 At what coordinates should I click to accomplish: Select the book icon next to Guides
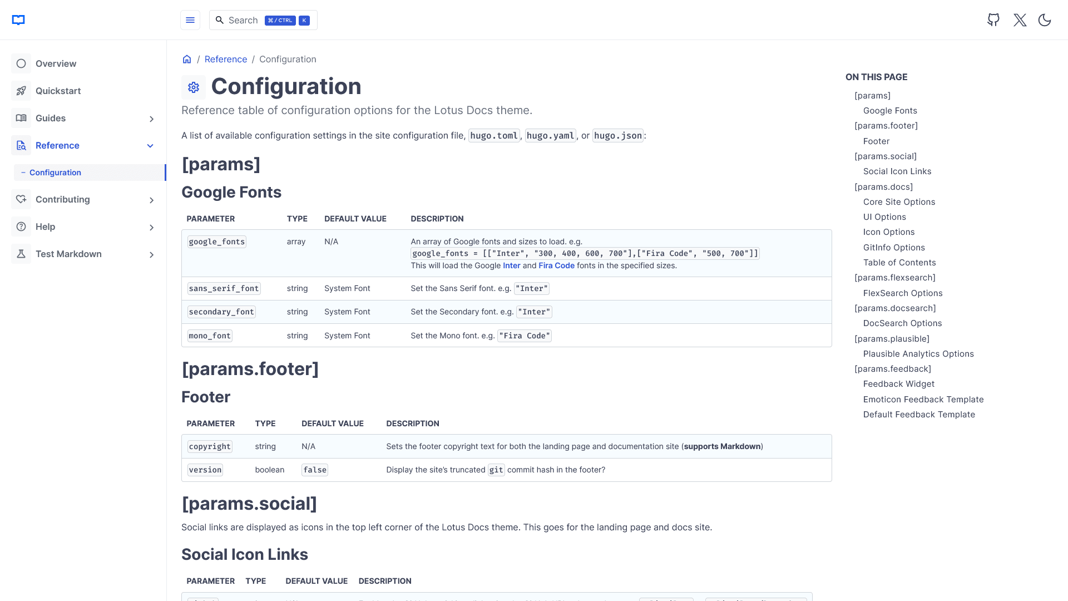(21, 118)
